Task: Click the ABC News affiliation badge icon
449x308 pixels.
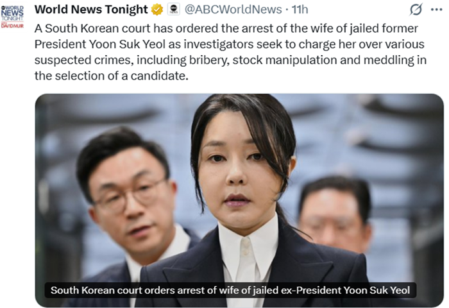Action: [174, 9]
